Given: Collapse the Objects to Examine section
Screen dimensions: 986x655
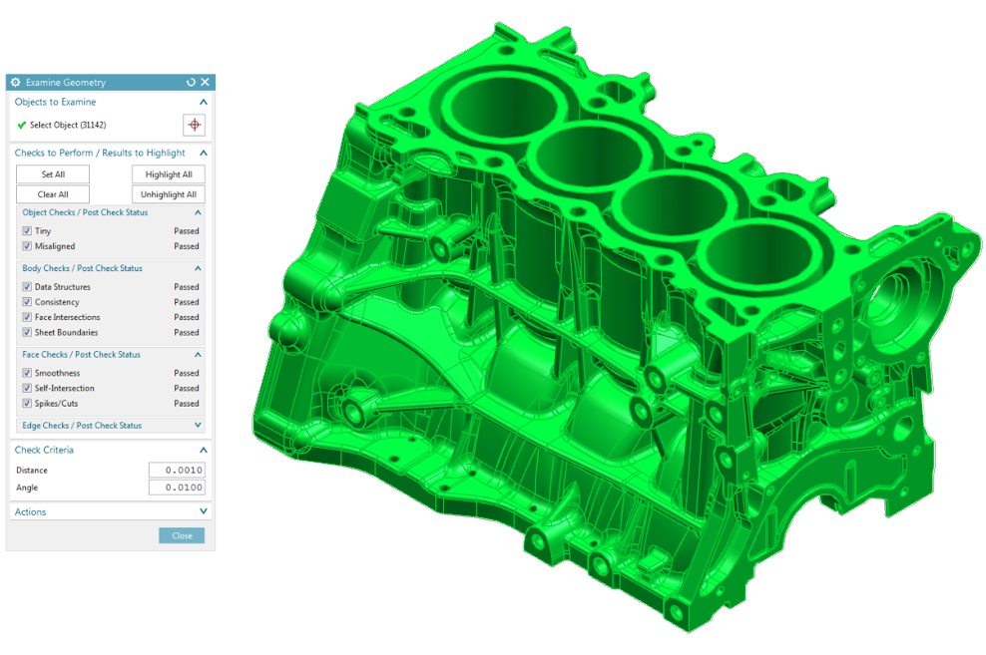Looking at the screenshot, I should [204, 102].
